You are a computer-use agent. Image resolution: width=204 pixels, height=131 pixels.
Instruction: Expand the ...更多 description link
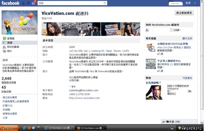(72, 87)
